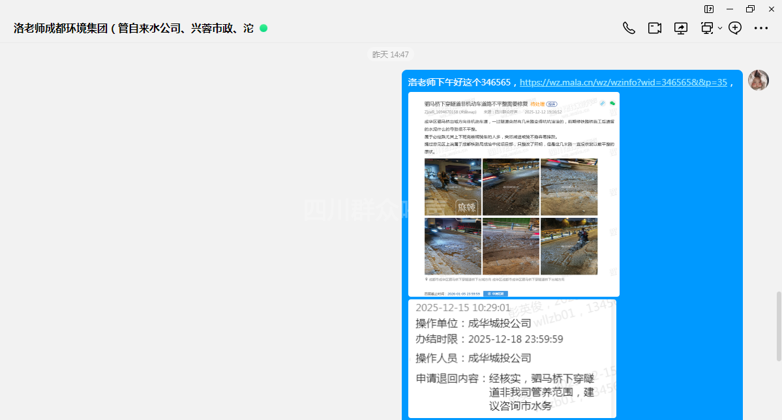Click the add-to-chat plus bubble icon

(735, 28)
